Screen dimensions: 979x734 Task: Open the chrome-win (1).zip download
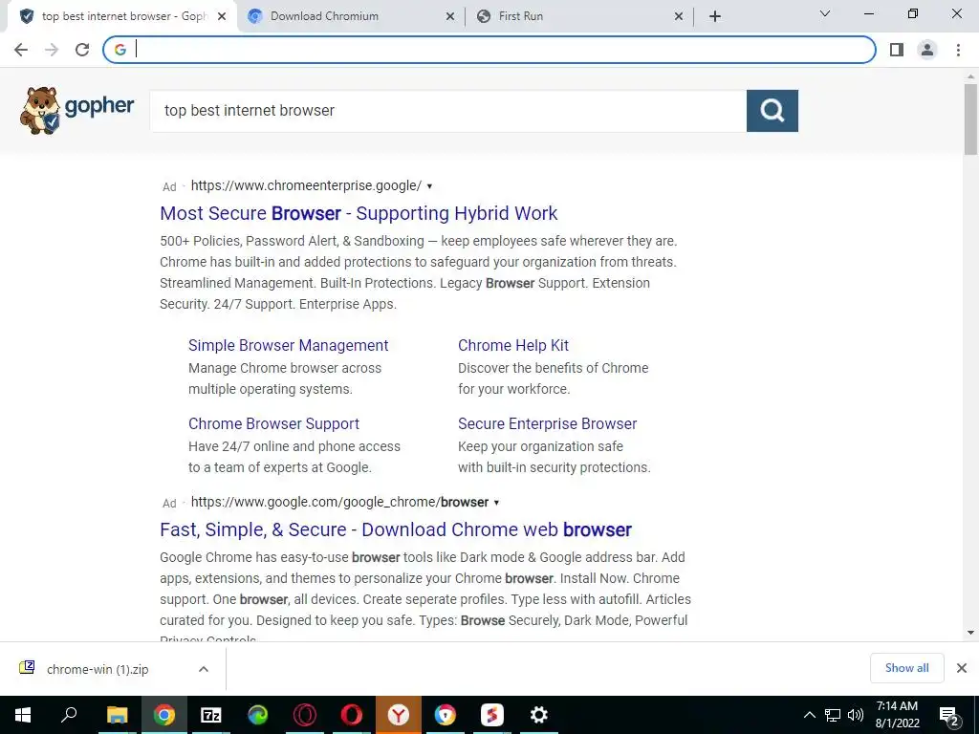click(x=98, y=669)
